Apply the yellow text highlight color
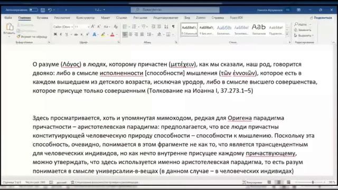The image size is (338, 190). pyautogui.click(x=103, y=34)
